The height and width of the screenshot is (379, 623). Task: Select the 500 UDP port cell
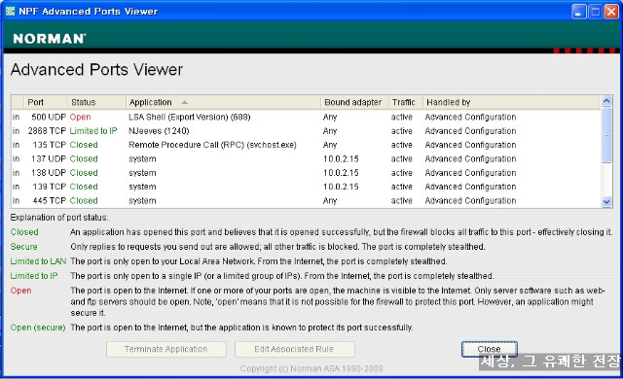coord(49,117)
